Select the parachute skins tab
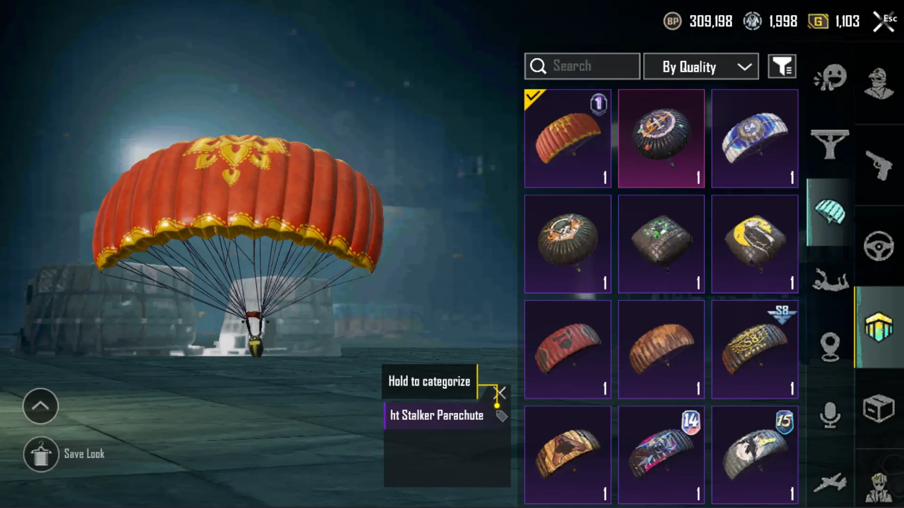 [x=830, y=212]
